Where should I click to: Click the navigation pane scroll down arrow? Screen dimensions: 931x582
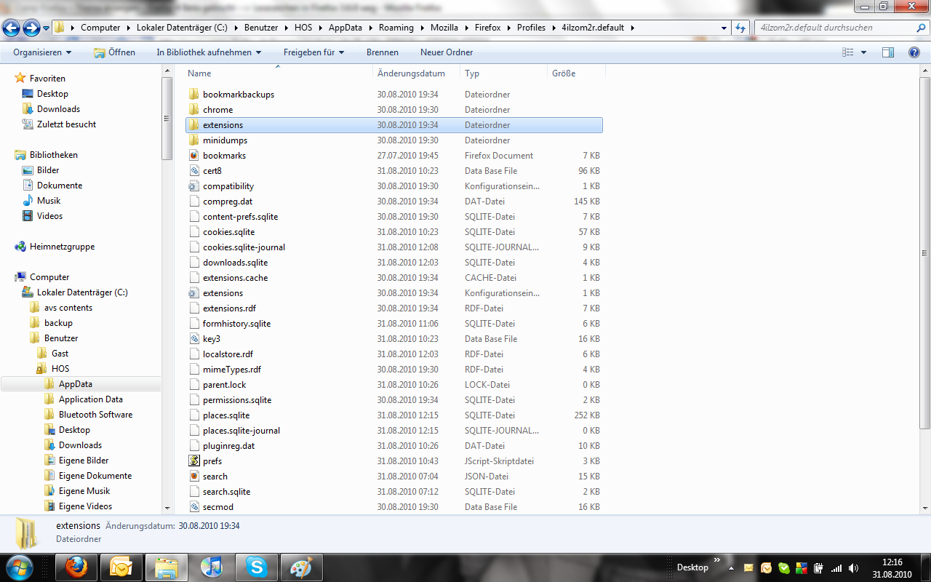167,508
